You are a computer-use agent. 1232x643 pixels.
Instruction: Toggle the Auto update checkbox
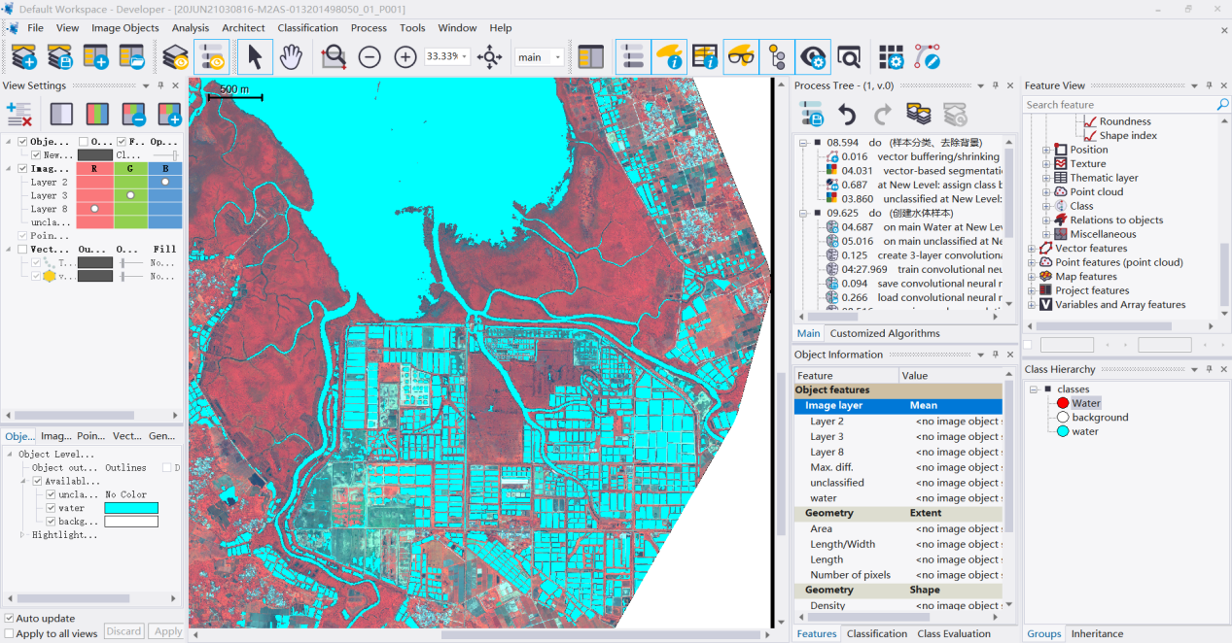10,618
